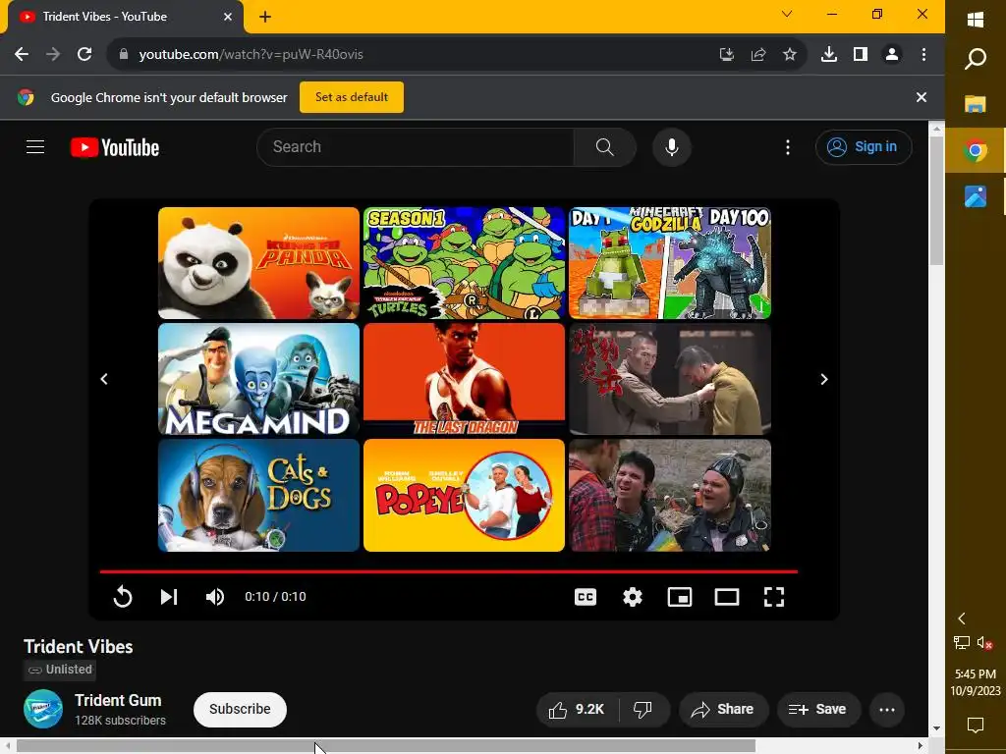This screenshot has width=1006, height=754.
Task: Bookmark this tab with star icon
Action: pos(790,55)
